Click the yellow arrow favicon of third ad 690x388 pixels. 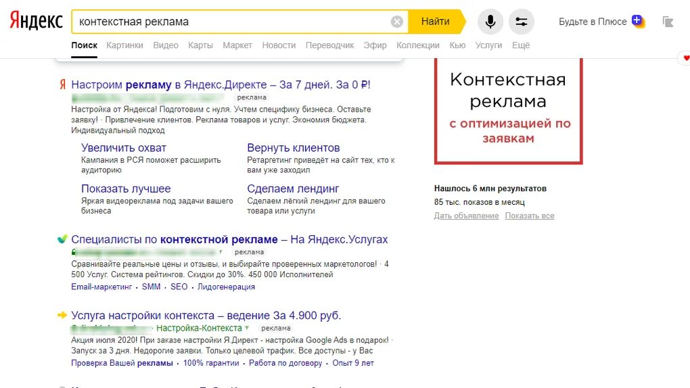(62, 315)
